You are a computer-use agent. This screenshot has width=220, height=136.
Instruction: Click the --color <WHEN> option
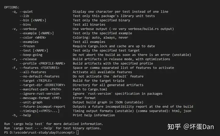[33, 38]
